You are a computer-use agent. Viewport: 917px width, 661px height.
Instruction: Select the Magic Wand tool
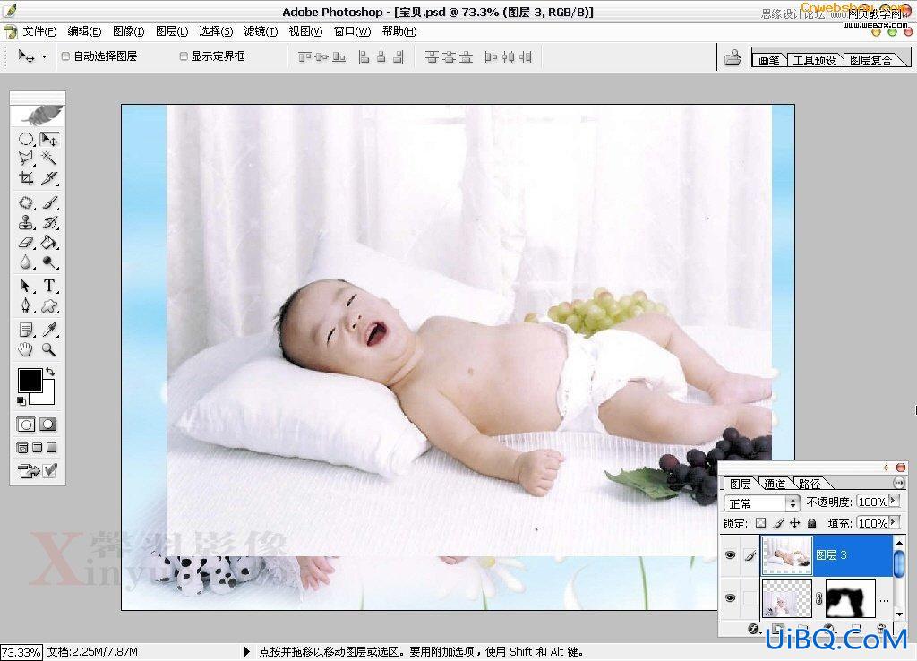click(49, 158)
